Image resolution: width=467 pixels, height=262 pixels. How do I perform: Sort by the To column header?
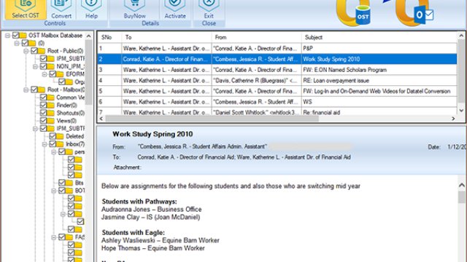166,37
